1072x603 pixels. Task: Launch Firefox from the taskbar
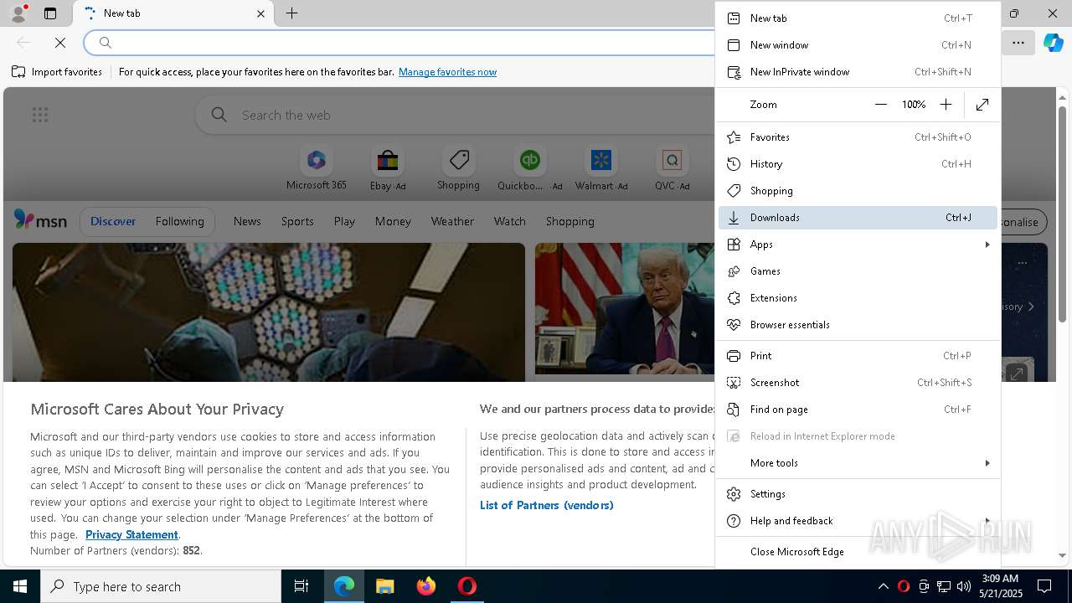(x=425, y=586)
